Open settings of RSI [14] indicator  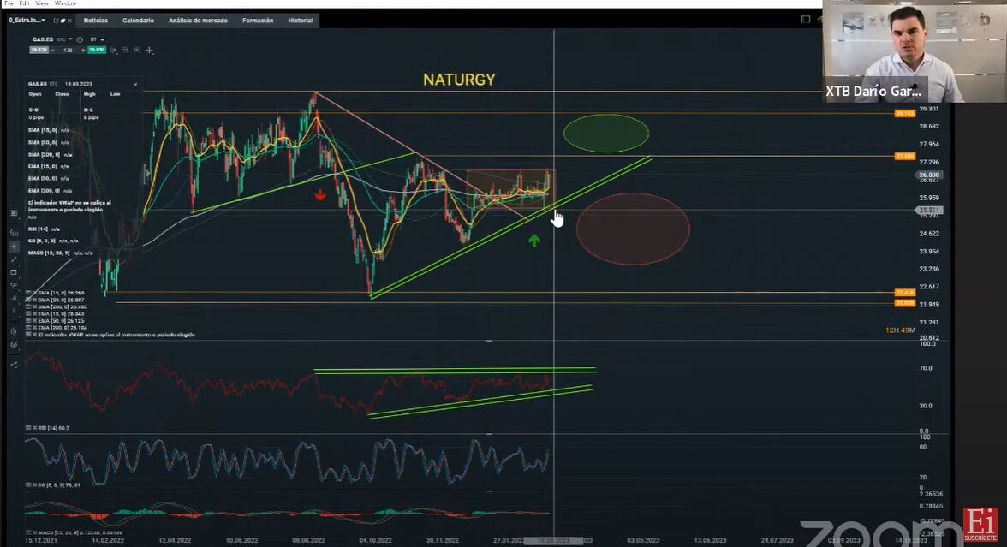click(27, 428)
